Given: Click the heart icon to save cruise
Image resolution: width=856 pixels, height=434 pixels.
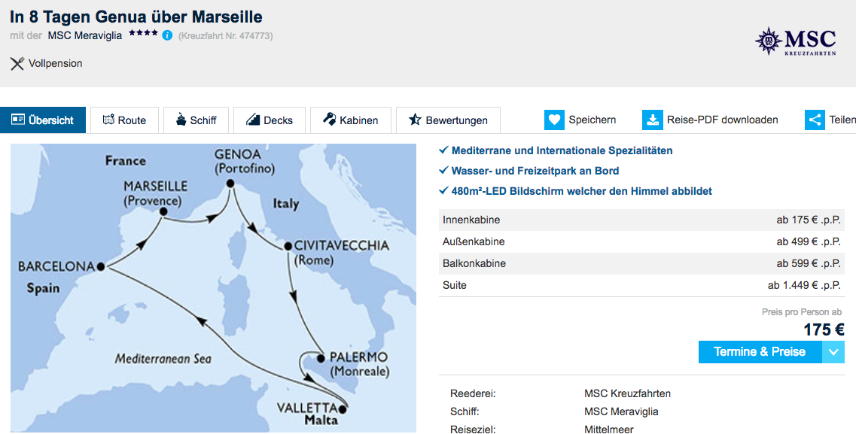Looking at the screenshot, I should pyautogui.click(x=554, y=120).
